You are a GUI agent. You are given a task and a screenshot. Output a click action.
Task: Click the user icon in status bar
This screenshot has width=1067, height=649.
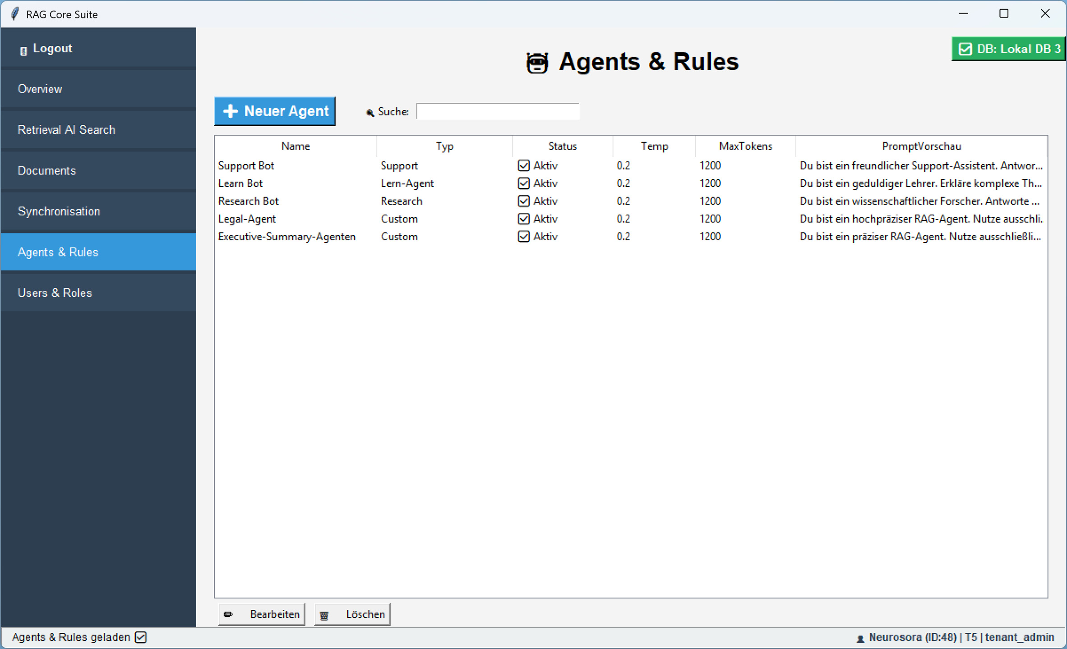tap(860, 638)
